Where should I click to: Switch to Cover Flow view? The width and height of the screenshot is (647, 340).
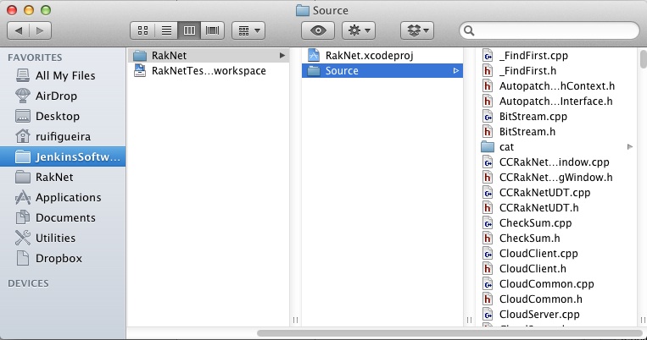212,30
